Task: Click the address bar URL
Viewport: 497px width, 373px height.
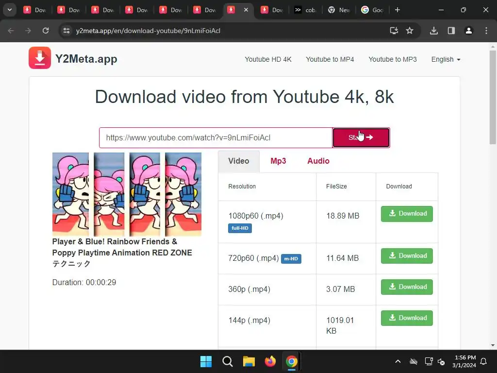Action: 148,31
